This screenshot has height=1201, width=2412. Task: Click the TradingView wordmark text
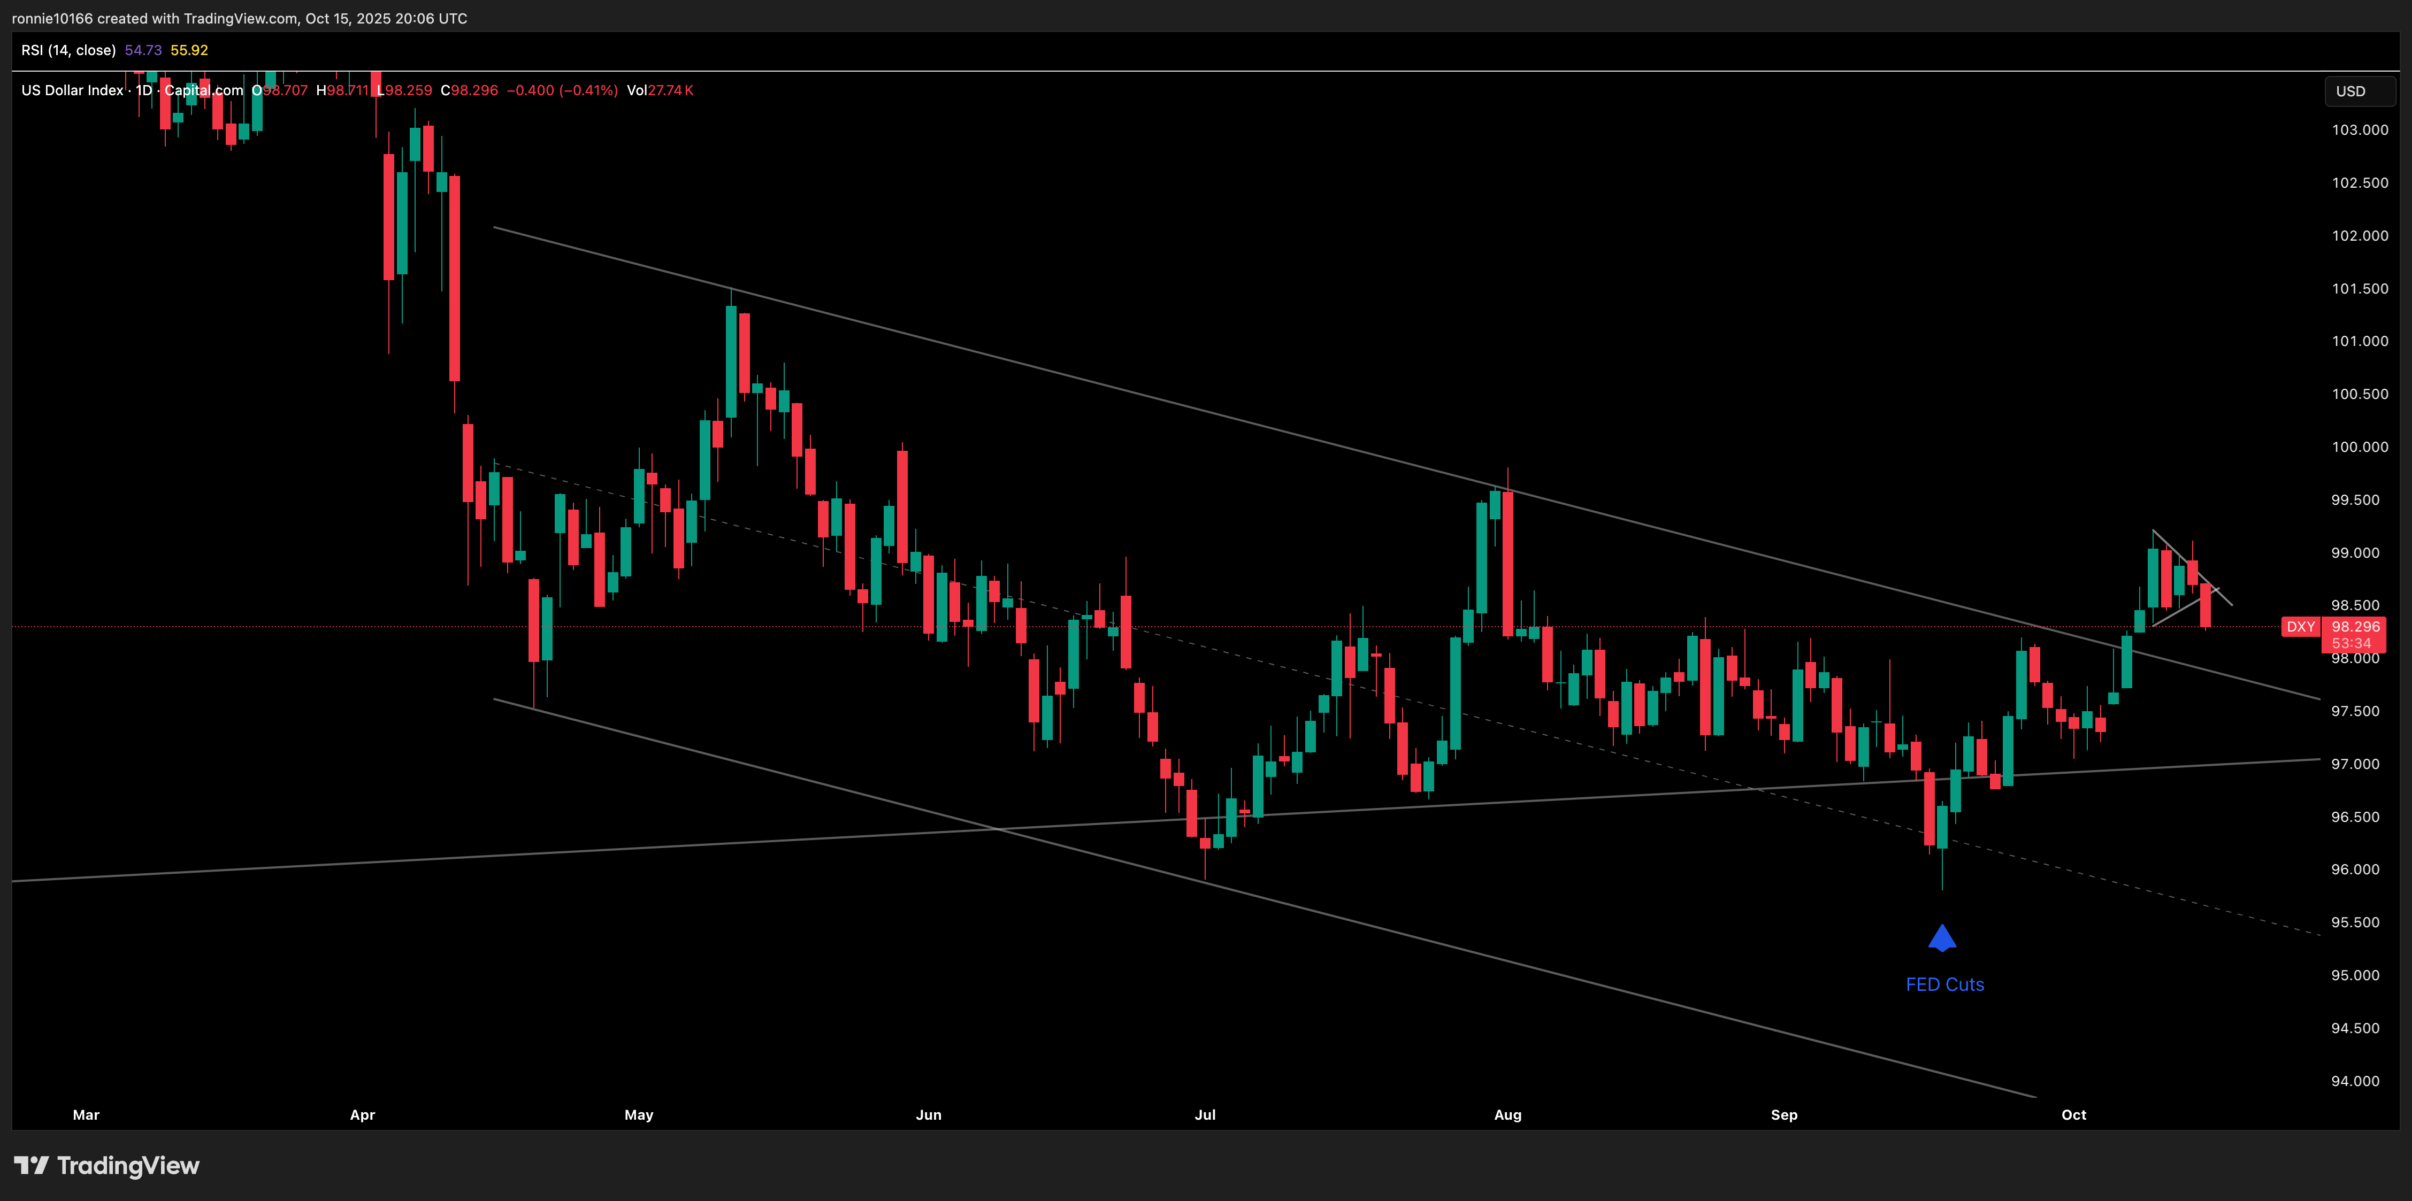coord(128,1165)
